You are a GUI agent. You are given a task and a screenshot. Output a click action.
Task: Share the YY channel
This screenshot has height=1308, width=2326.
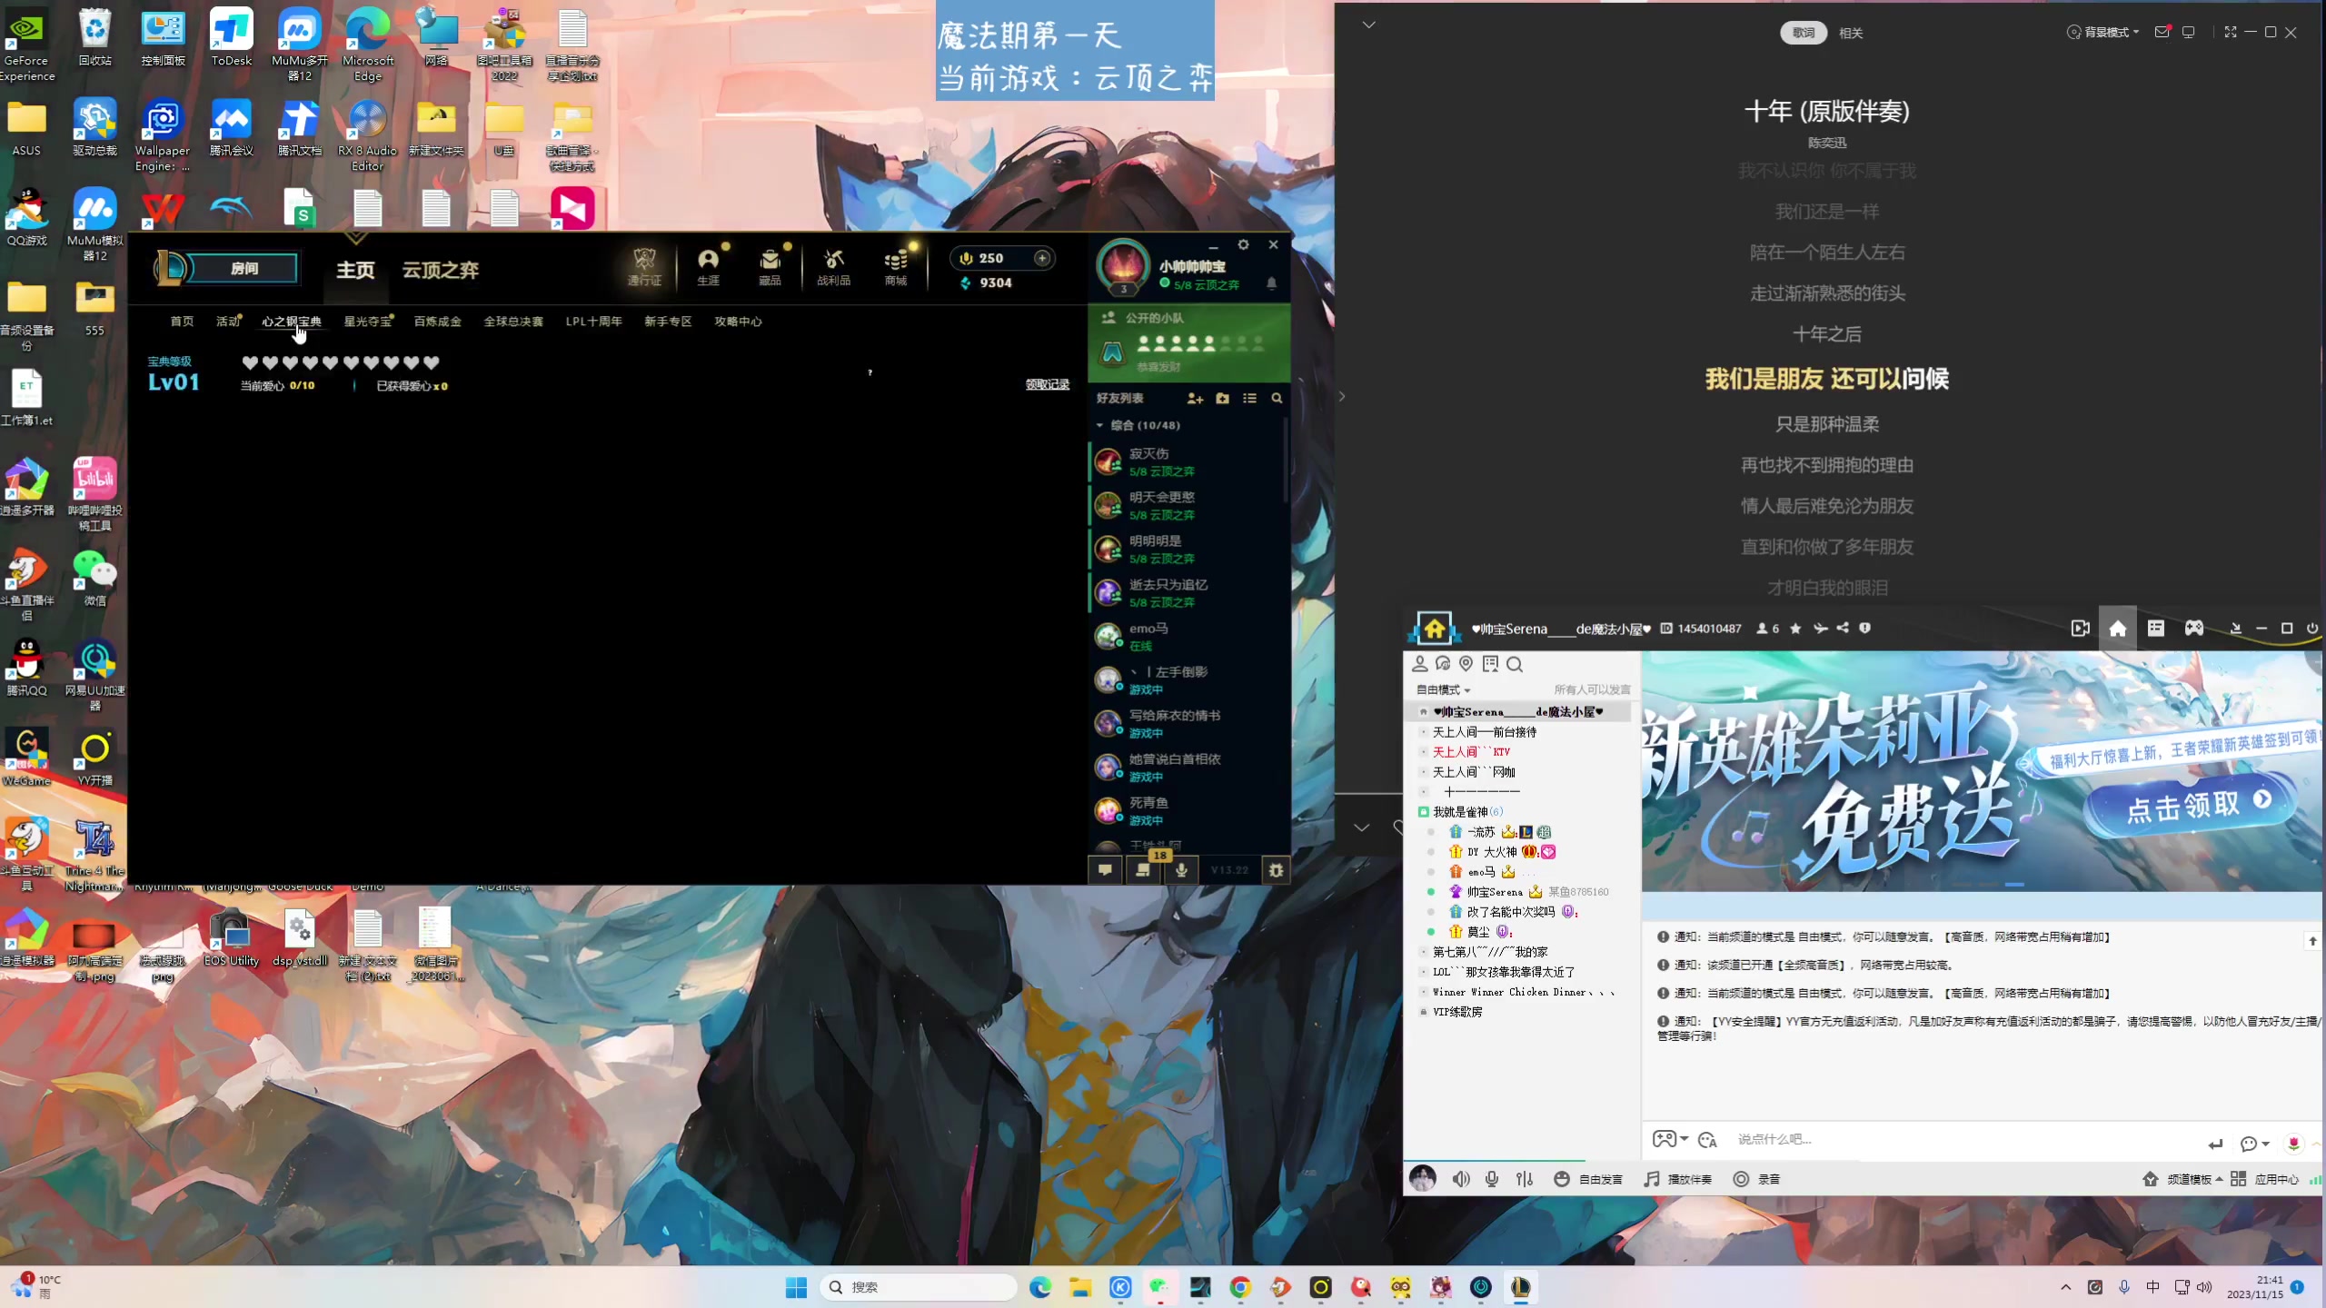pos(1843,628)
